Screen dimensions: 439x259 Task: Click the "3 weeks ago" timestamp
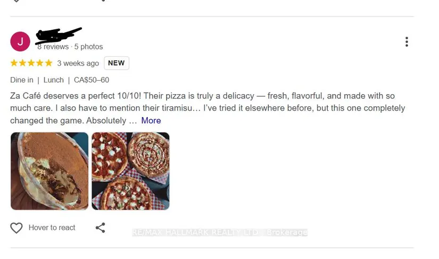click(x=78, y=63)
